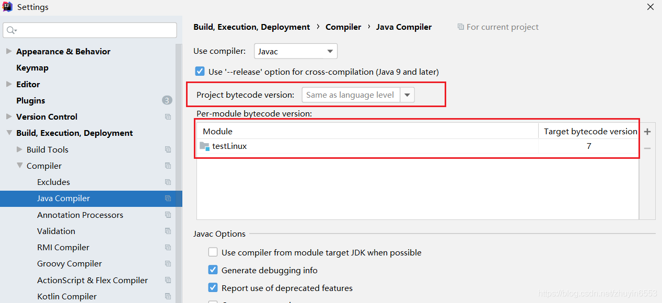Click project-level icon beside Java Compiler item
The image size is (662, 303).
168,199
